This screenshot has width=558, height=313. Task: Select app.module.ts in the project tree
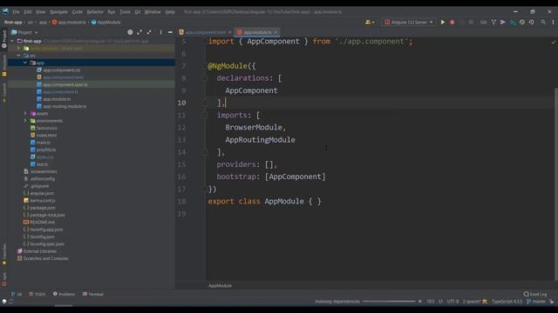pyautogui.click(x=57, y=99)
